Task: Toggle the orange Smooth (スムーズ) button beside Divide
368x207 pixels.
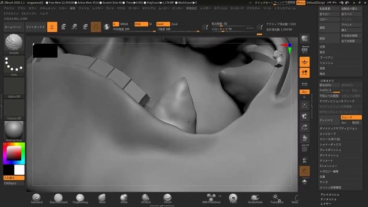Action: click(351, 117)
